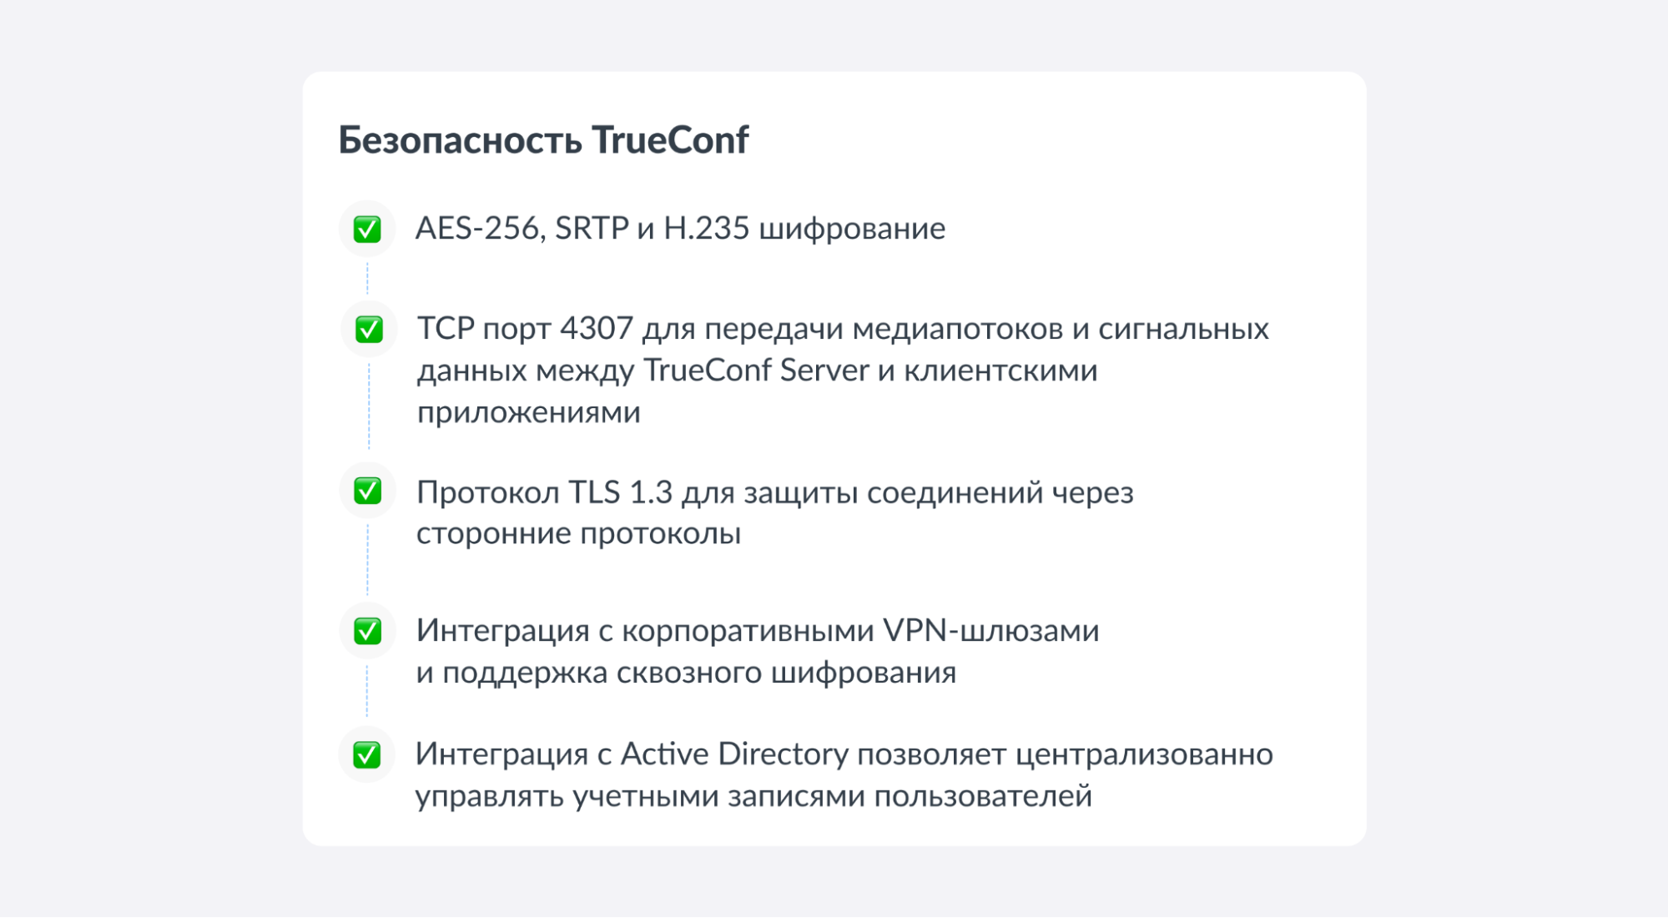Screen dimensions: 1668x918
Task: Click the words Active Directory in last item
Action: click(x=735, y=754)
